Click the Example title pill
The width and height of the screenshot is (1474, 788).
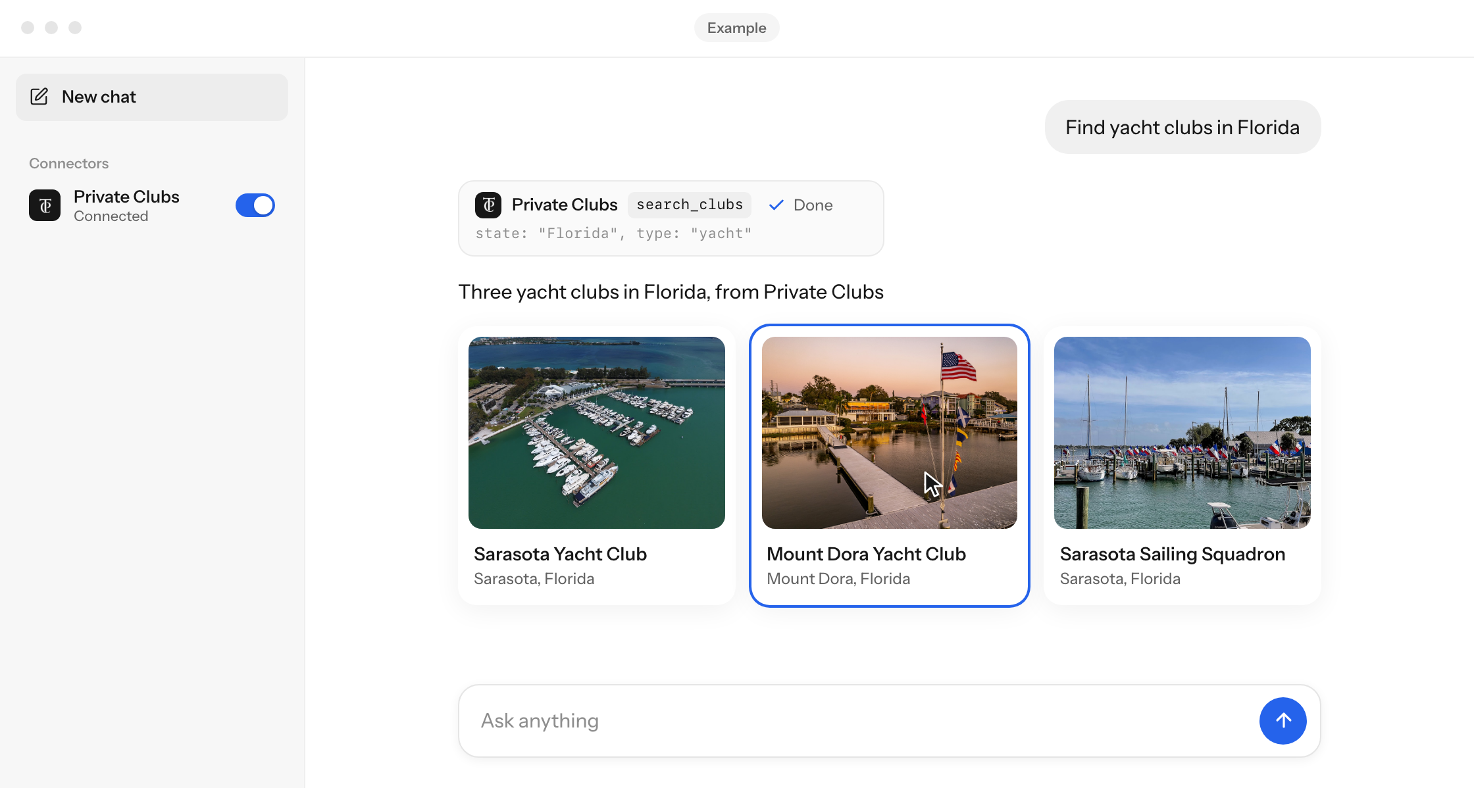coord(737,28)
